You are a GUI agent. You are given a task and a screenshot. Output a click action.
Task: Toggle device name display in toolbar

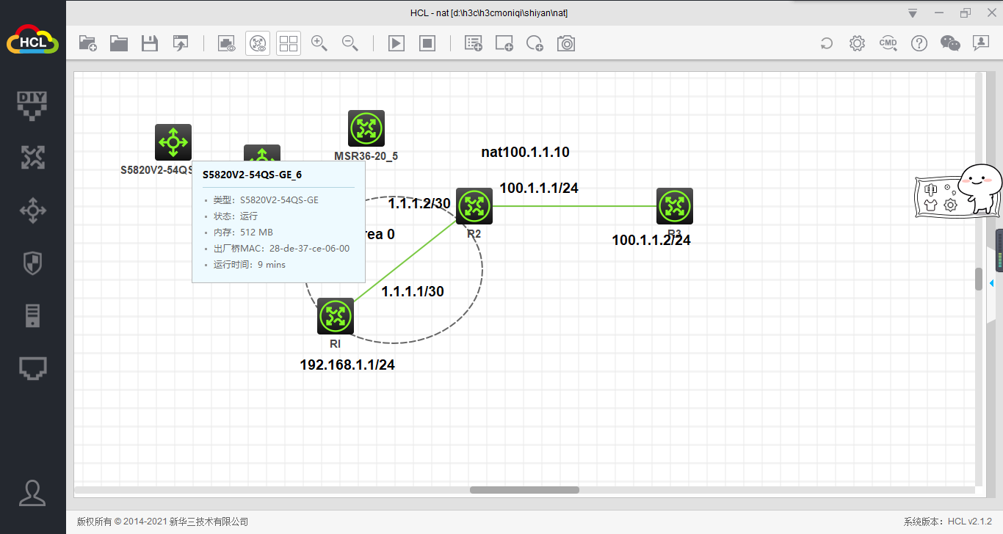[258, 43]
